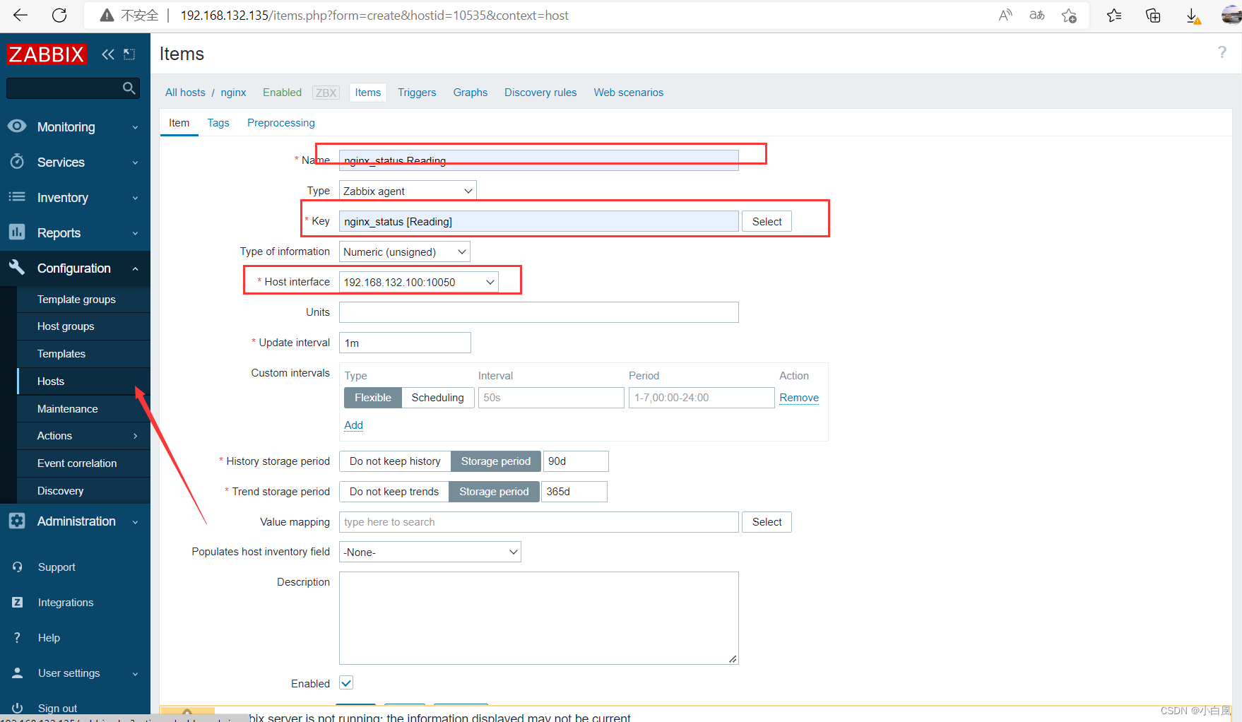Open the downloads icon with warning badge
The height and width of the screenshot is (722, 1242).
(1193, 16)
